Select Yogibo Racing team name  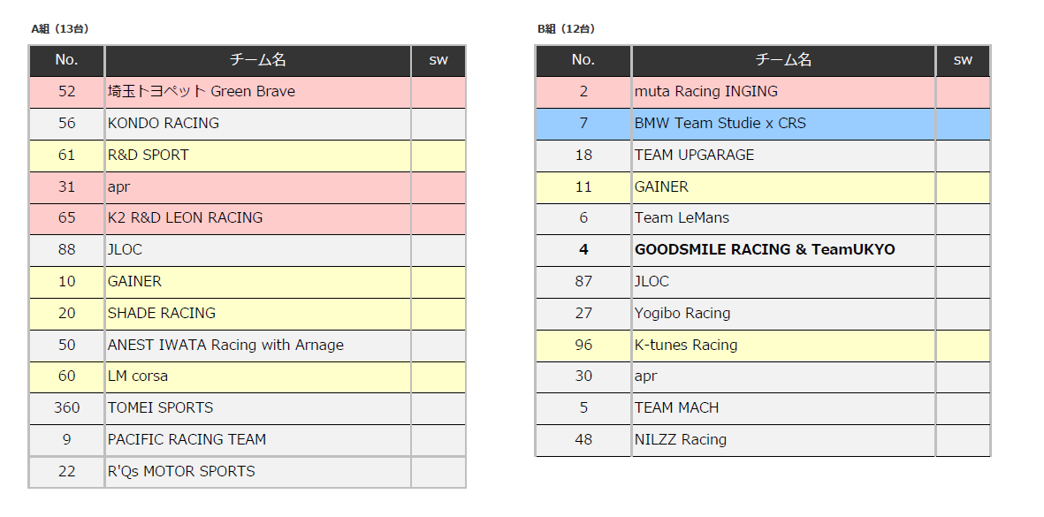coord(682,314)
